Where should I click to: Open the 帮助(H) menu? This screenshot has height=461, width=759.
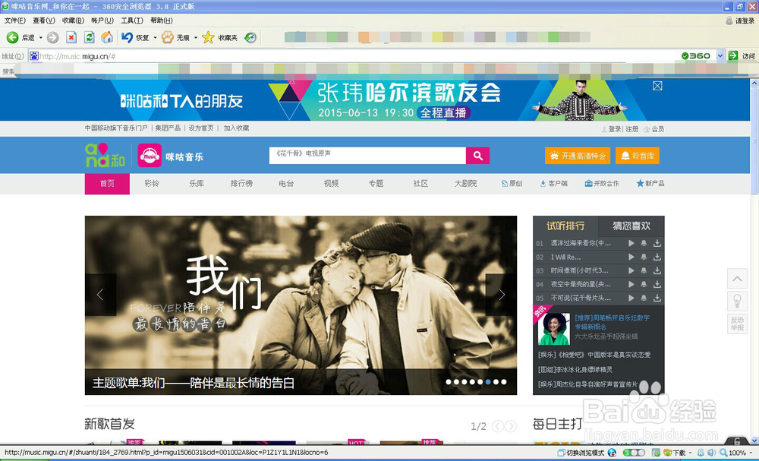(x=161, y=21)
